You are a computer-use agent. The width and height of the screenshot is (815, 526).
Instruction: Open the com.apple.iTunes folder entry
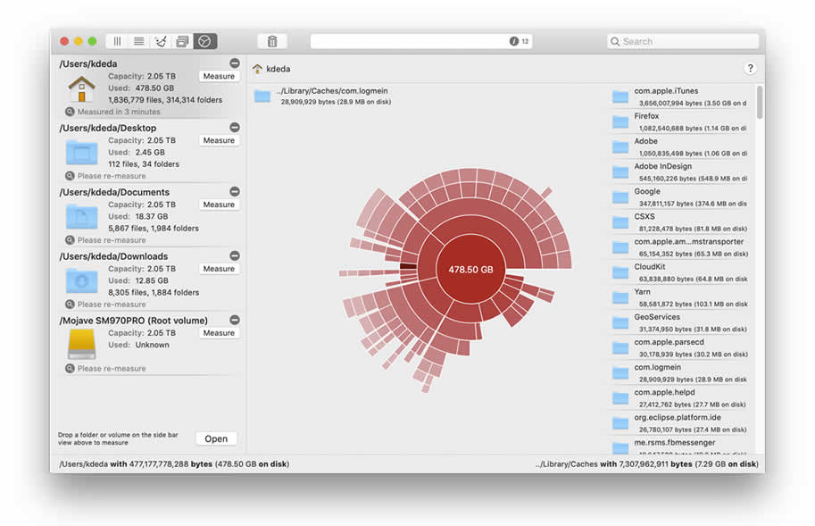coord(679,96)
